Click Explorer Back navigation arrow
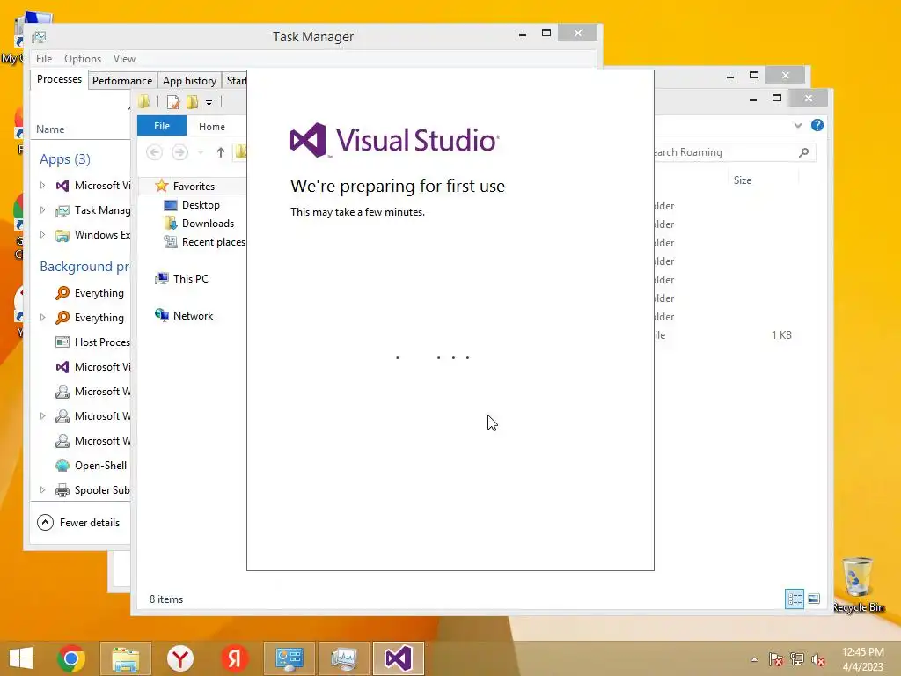The height and width of the screenshot is (676, 901). (x=154, y=152)
